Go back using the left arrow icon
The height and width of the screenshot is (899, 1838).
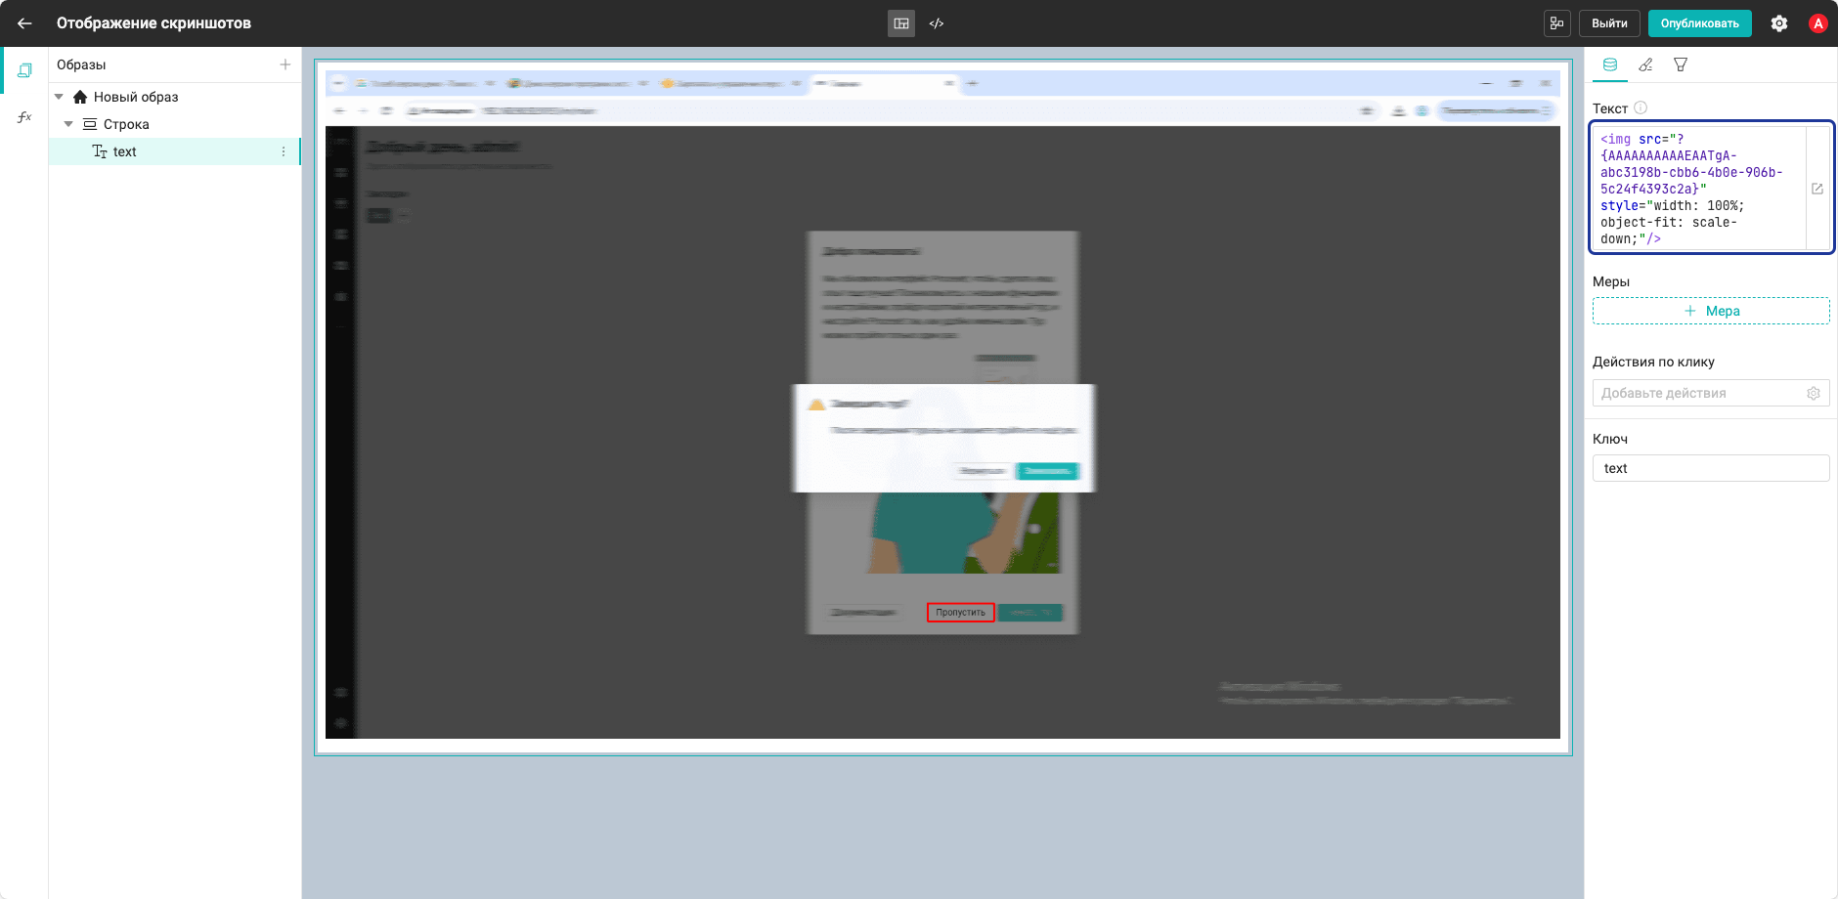coord(24,23)
